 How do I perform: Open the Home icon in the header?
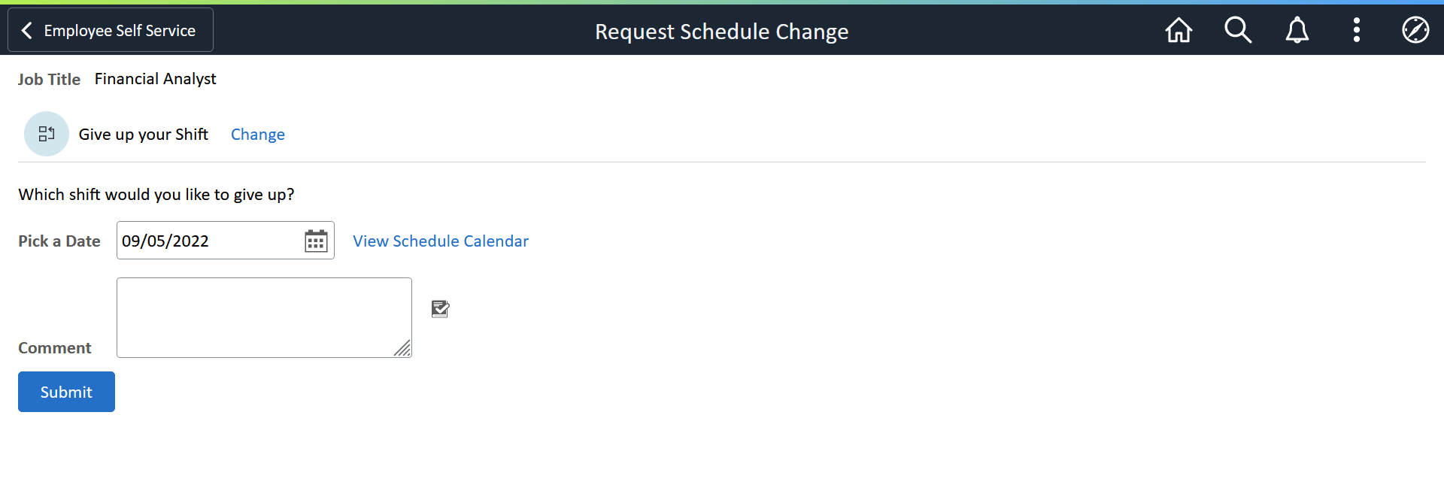1178,30
